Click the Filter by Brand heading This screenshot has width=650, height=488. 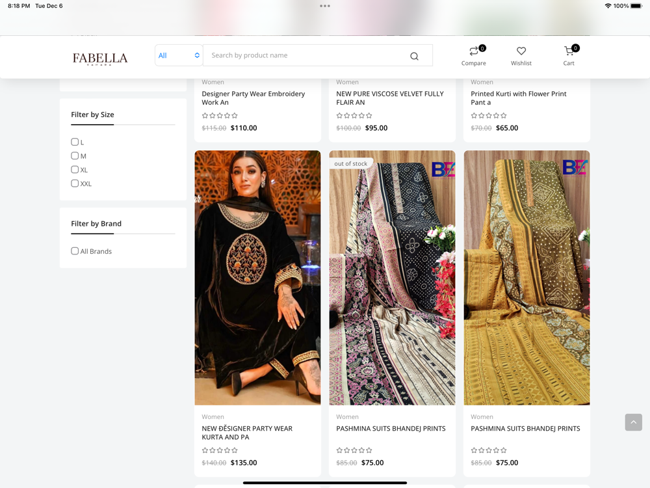pyautogui.click(x=96, y=224)
